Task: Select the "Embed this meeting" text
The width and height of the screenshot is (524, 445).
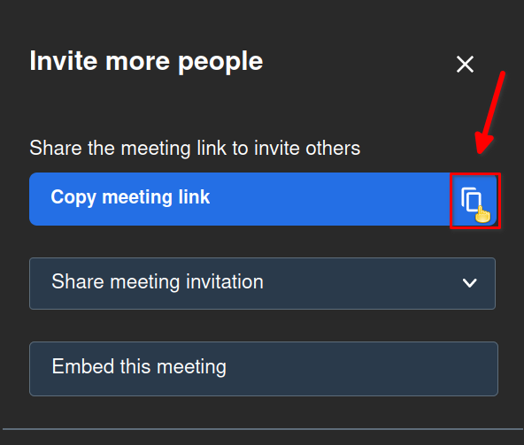Action: 139,366
